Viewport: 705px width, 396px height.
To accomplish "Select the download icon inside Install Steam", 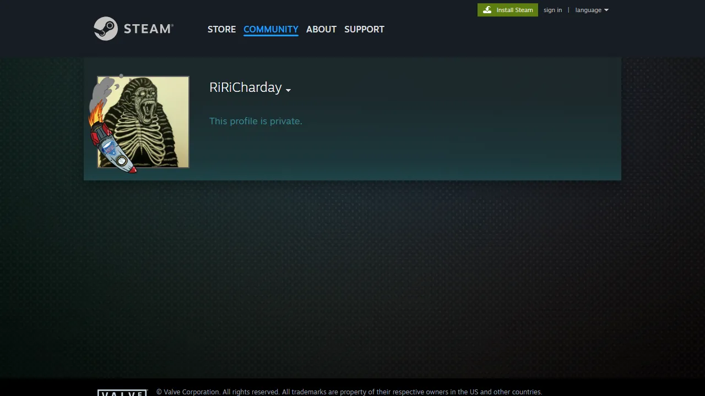I will (487, 10).
